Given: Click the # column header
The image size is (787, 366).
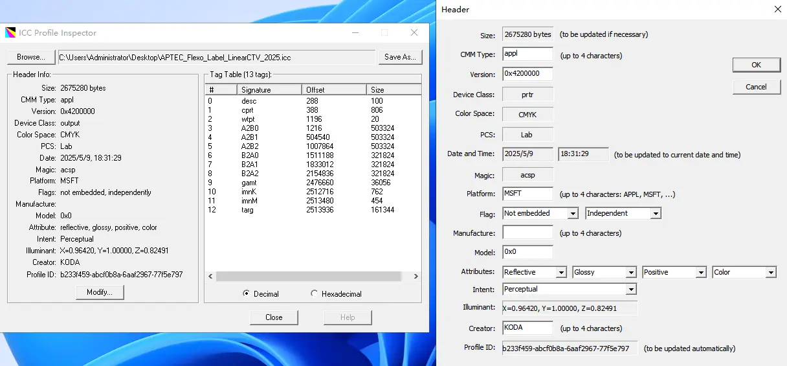Looking at the screenshot, I should click(221, 90).
